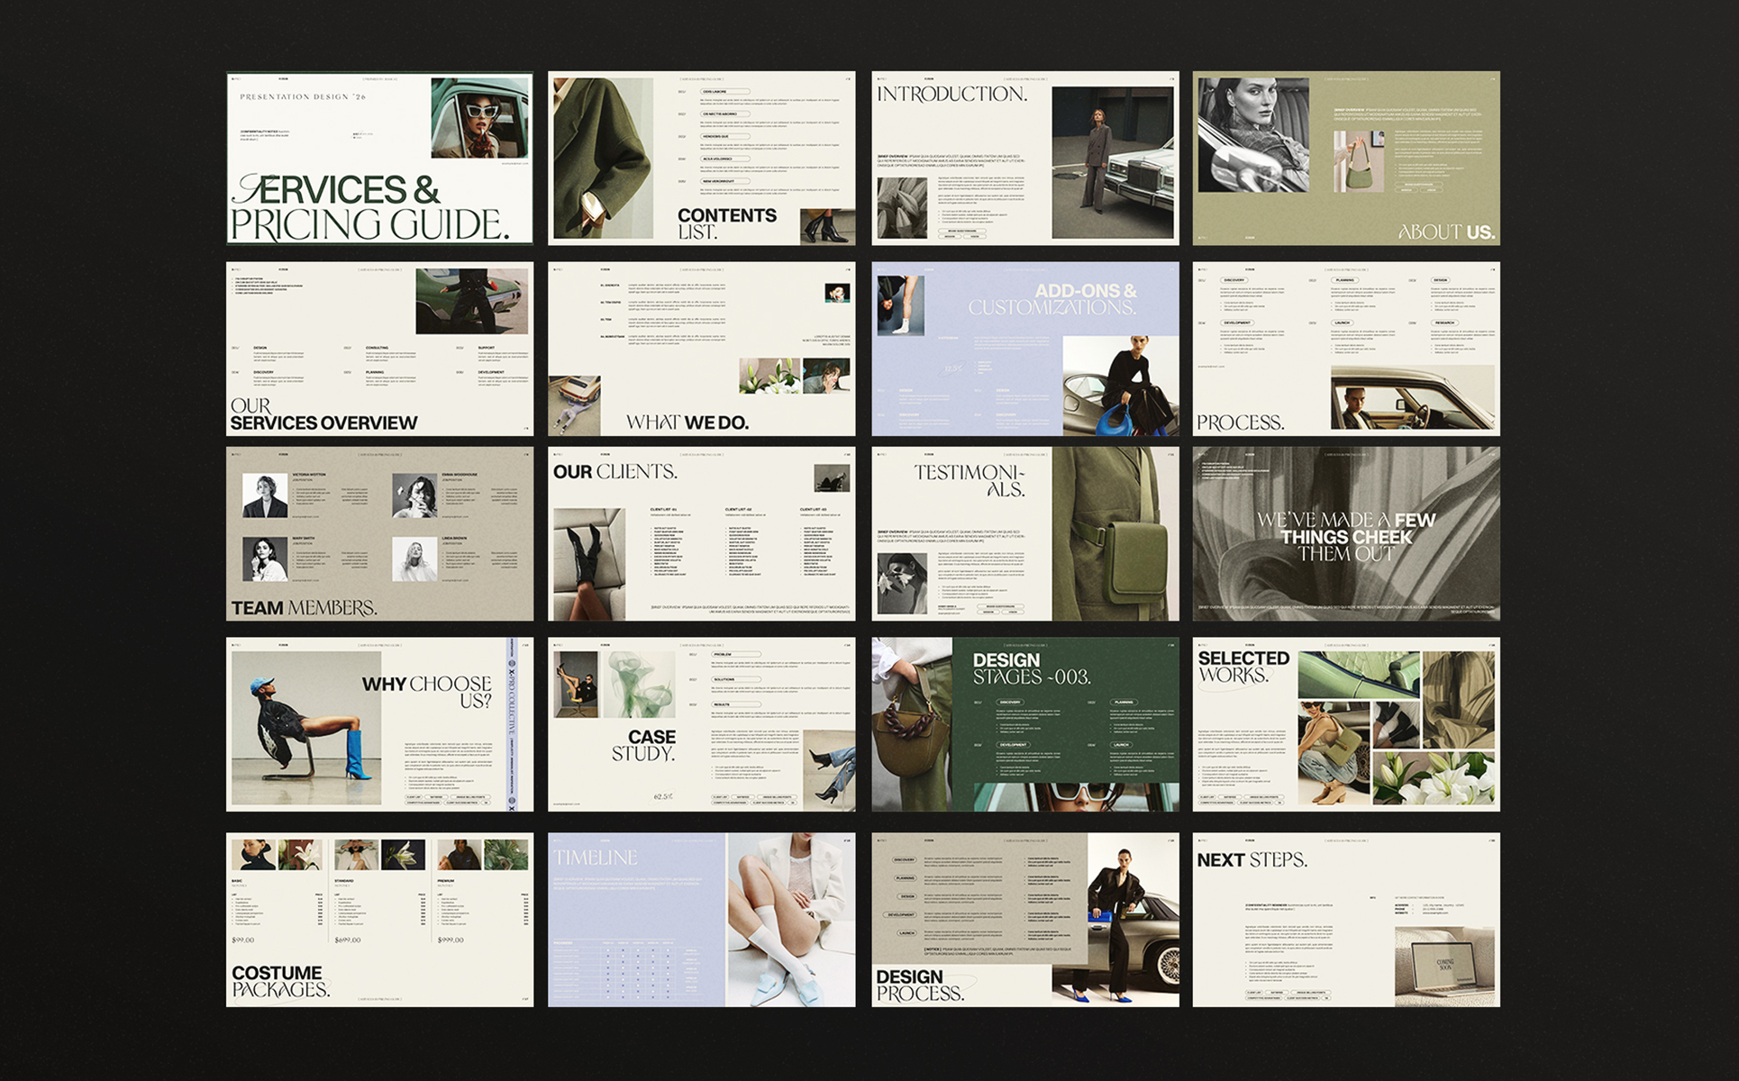Select the lavender Timeline slide

point(701,920)
